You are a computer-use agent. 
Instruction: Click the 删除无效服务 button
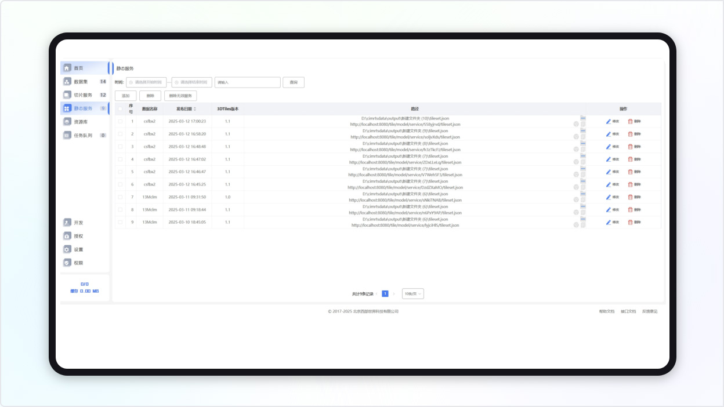pos(180,96)
